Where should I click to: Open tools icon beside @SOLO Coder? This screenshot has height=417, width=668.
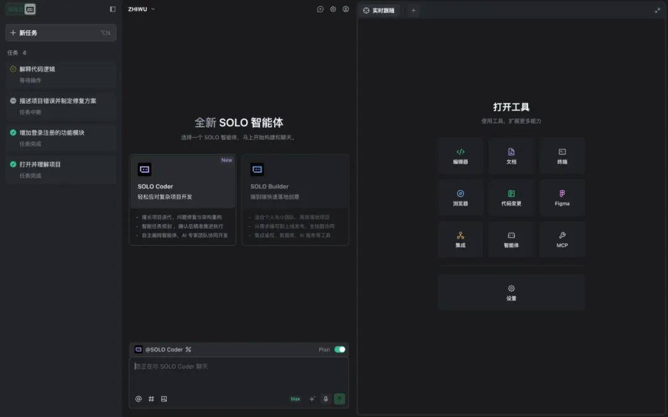(188, 349)
